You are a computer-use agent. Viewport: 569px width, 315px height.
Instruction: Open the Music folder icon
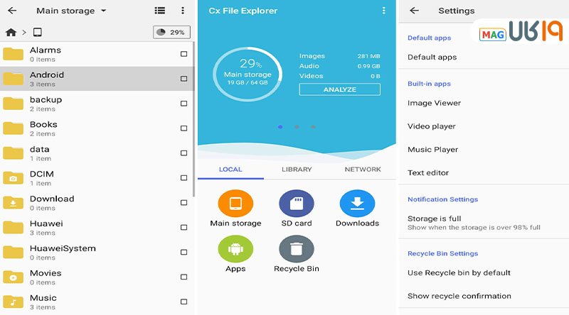[x=13, y=302]
